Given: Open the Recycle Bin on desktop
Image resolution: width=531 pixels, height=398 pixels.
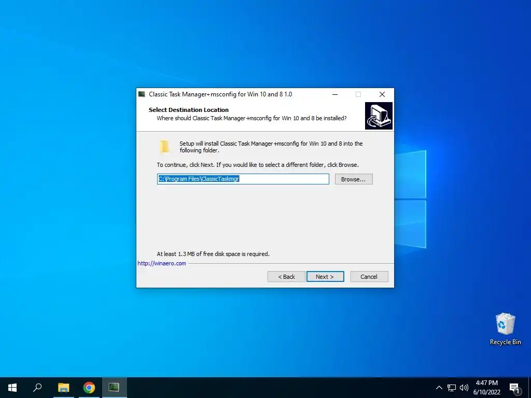Looking at the screenshot, I should coord(505,329).
